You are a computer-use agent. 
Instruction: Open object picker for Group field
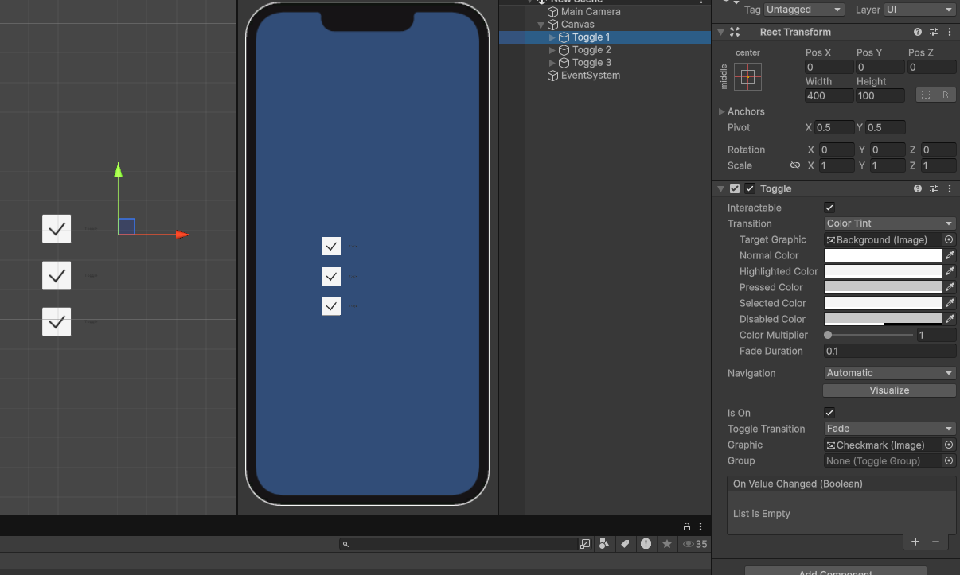click(949, 460)
